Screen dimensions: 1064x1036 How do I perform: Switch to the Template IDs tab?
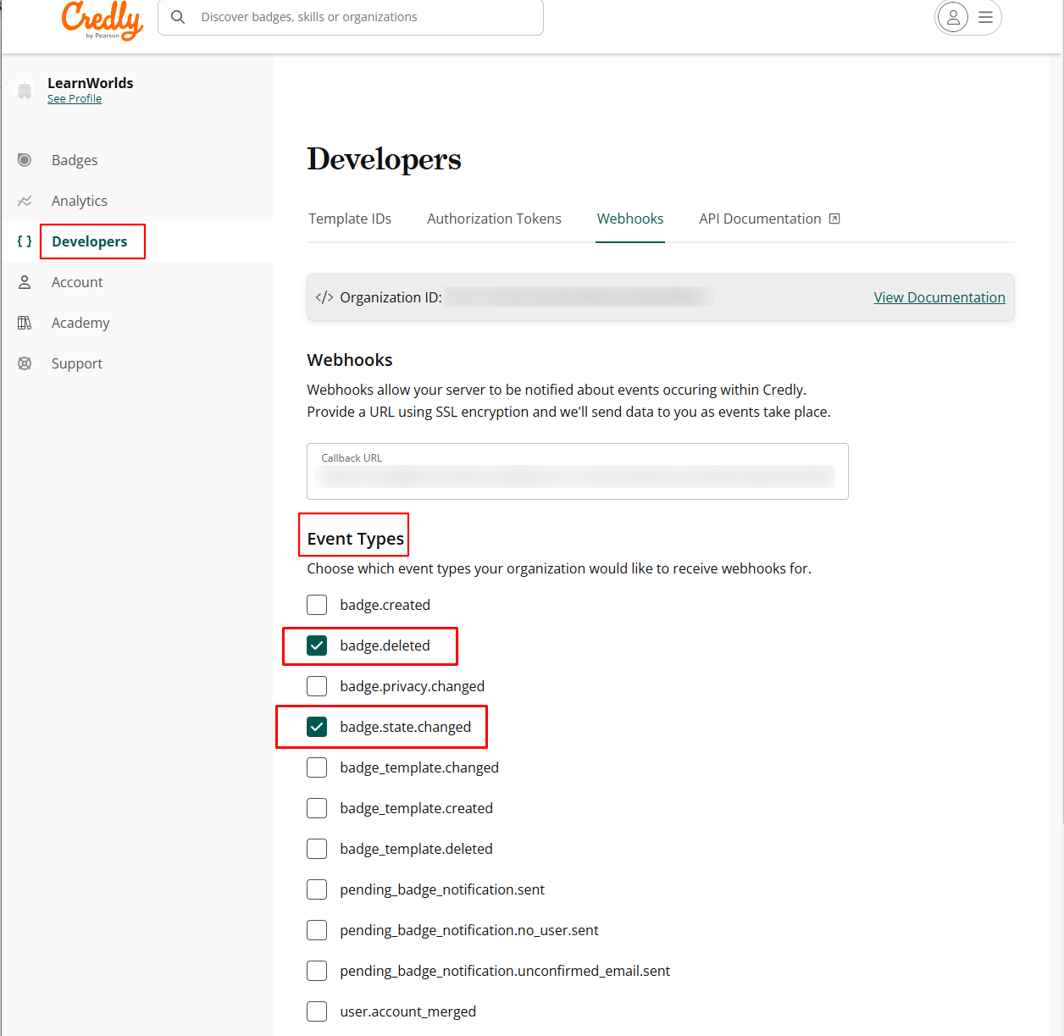350,219
